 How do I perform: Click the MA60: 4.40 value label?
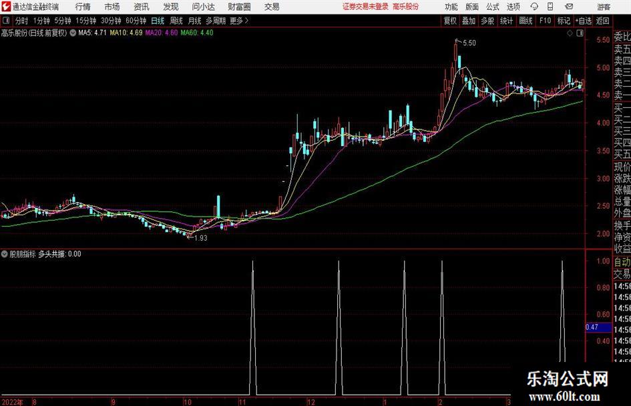point(197,33)
